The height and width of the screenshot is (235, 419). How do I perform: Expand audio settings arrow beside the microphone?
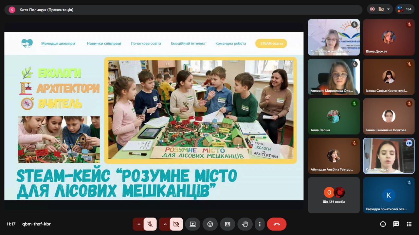[x=139, y=224]
